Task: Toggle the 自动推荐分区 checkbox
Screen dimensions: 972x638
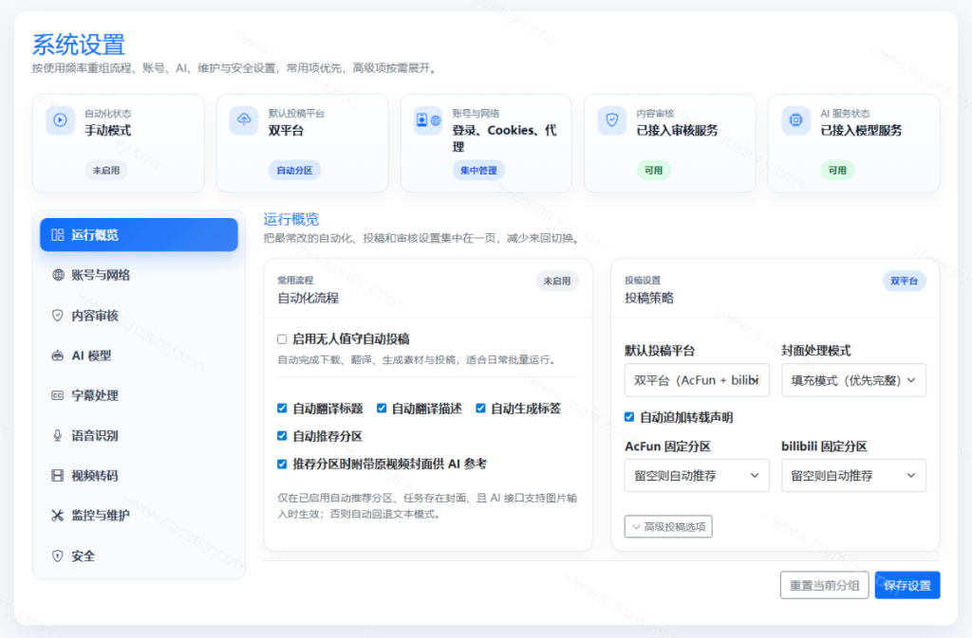Action: pyautogui.click(x=282, y=436)
